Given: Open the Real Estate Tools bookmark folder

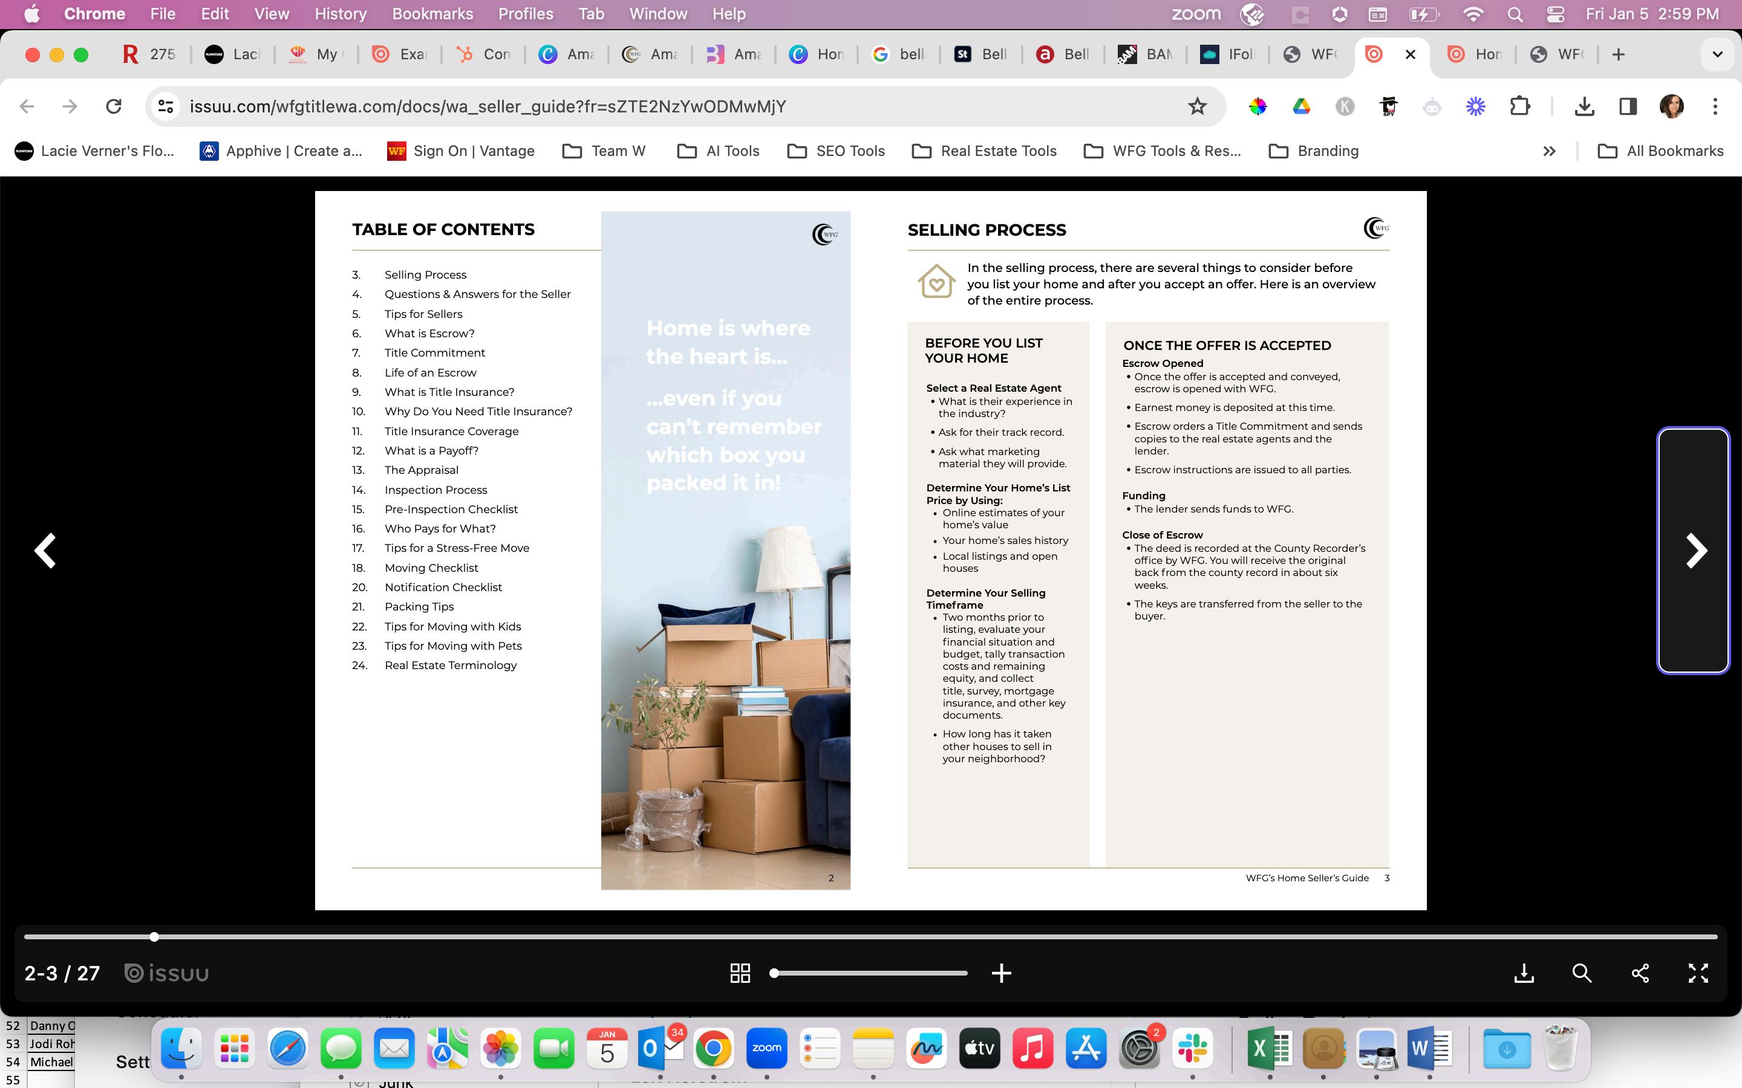Looking at the screenshot, I should (984, 151).
